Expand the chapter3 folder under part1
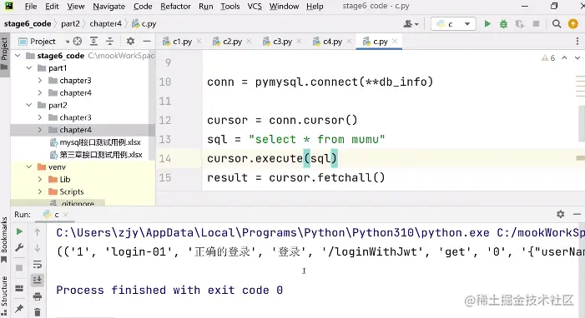 [40, 81]
